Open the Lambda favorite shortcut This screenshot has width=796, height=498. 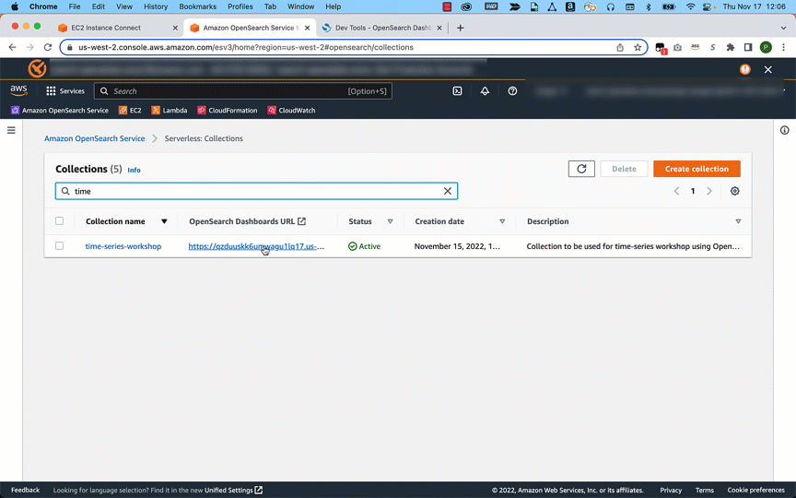[170, 111]
